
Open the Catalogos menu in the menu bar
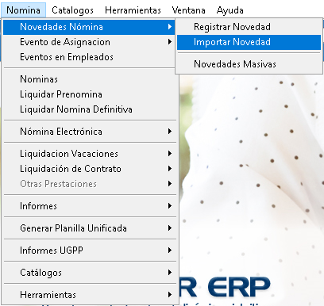(72, 10)
